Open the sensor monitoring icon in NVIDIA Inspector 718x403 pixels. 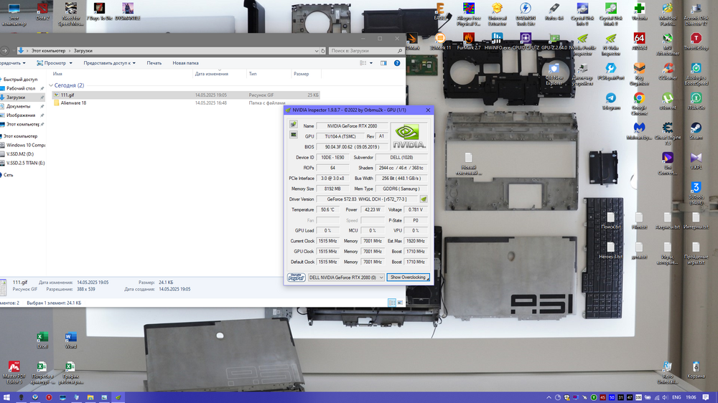[x=293, y=135]
